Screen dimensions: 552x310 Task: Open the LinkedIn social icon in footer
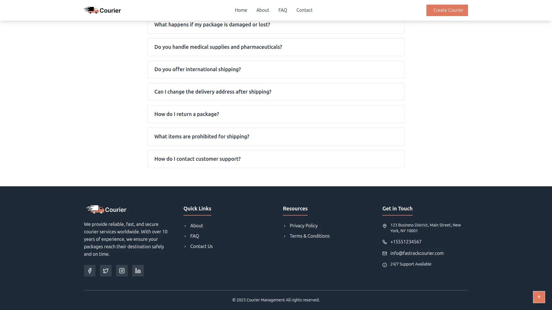coord(138,271)
